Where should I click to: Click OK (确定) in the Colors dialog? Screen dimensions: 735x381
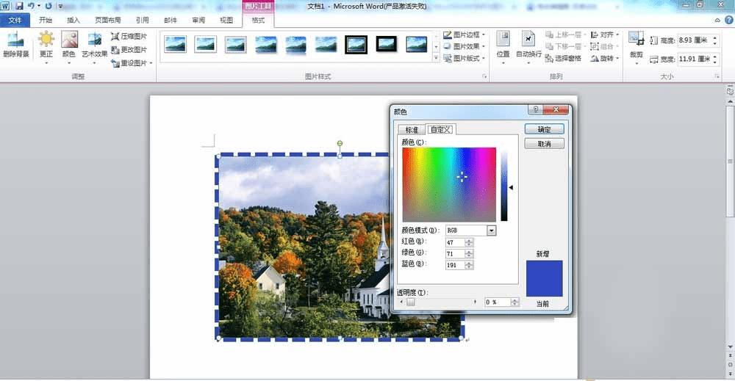click(544, 129)
